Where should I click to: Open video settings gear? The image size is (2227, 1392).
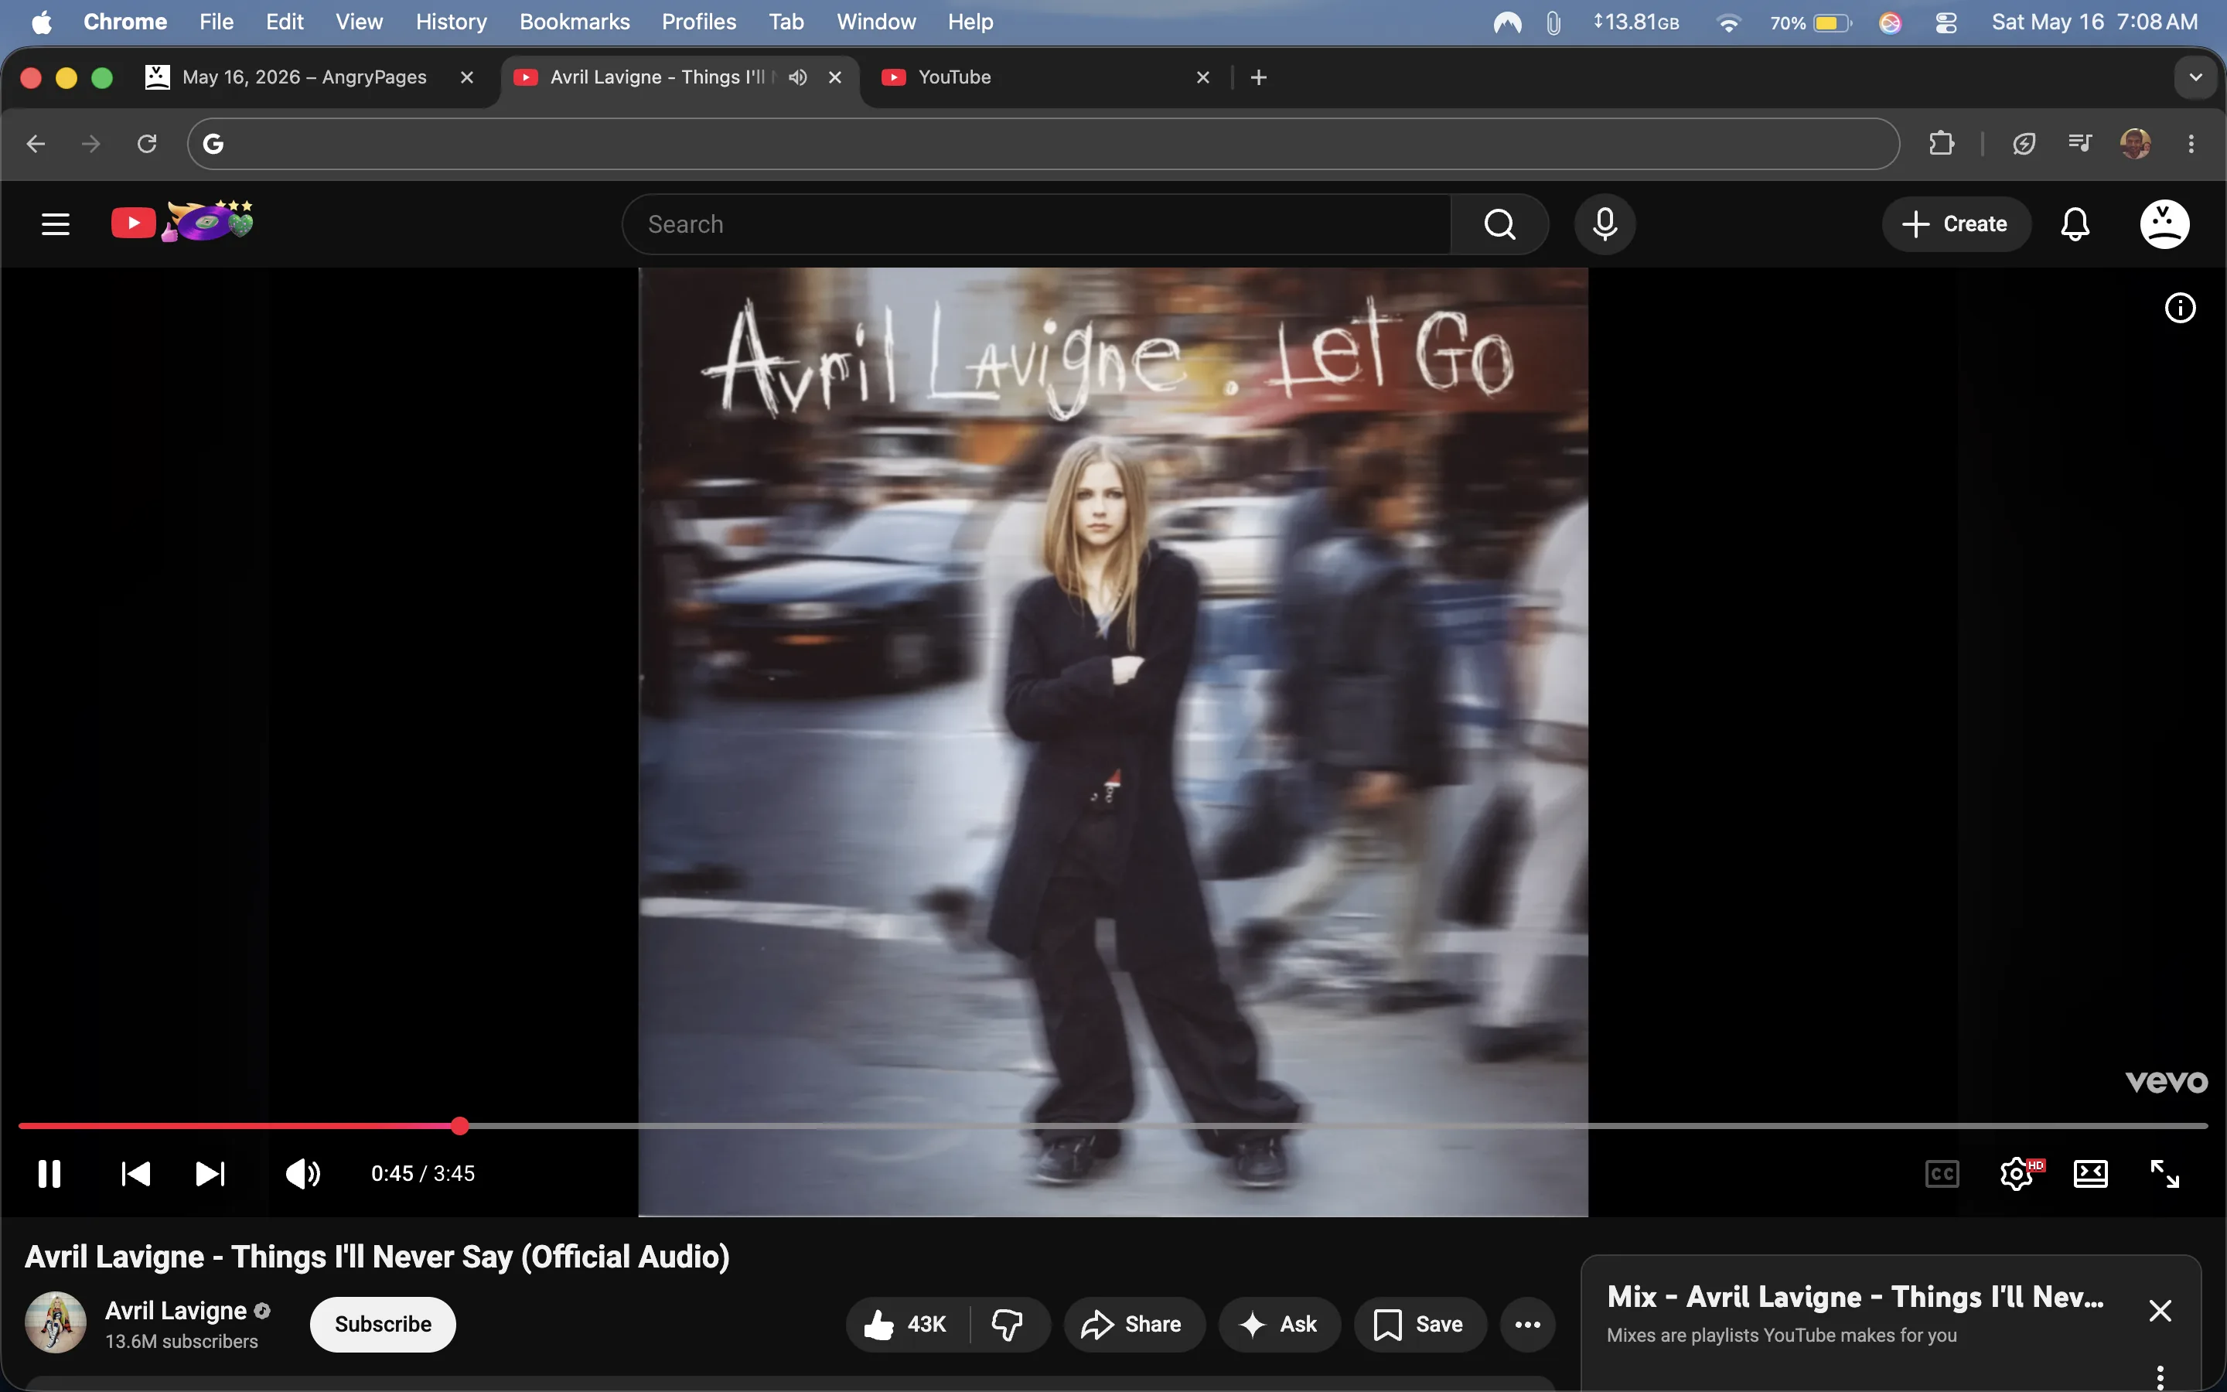click(x=2017, y=1173)
